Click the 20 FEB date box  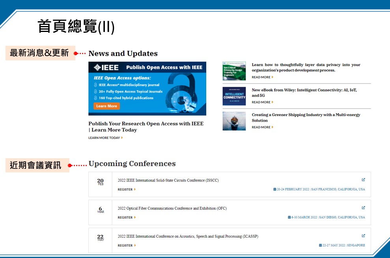101,184
